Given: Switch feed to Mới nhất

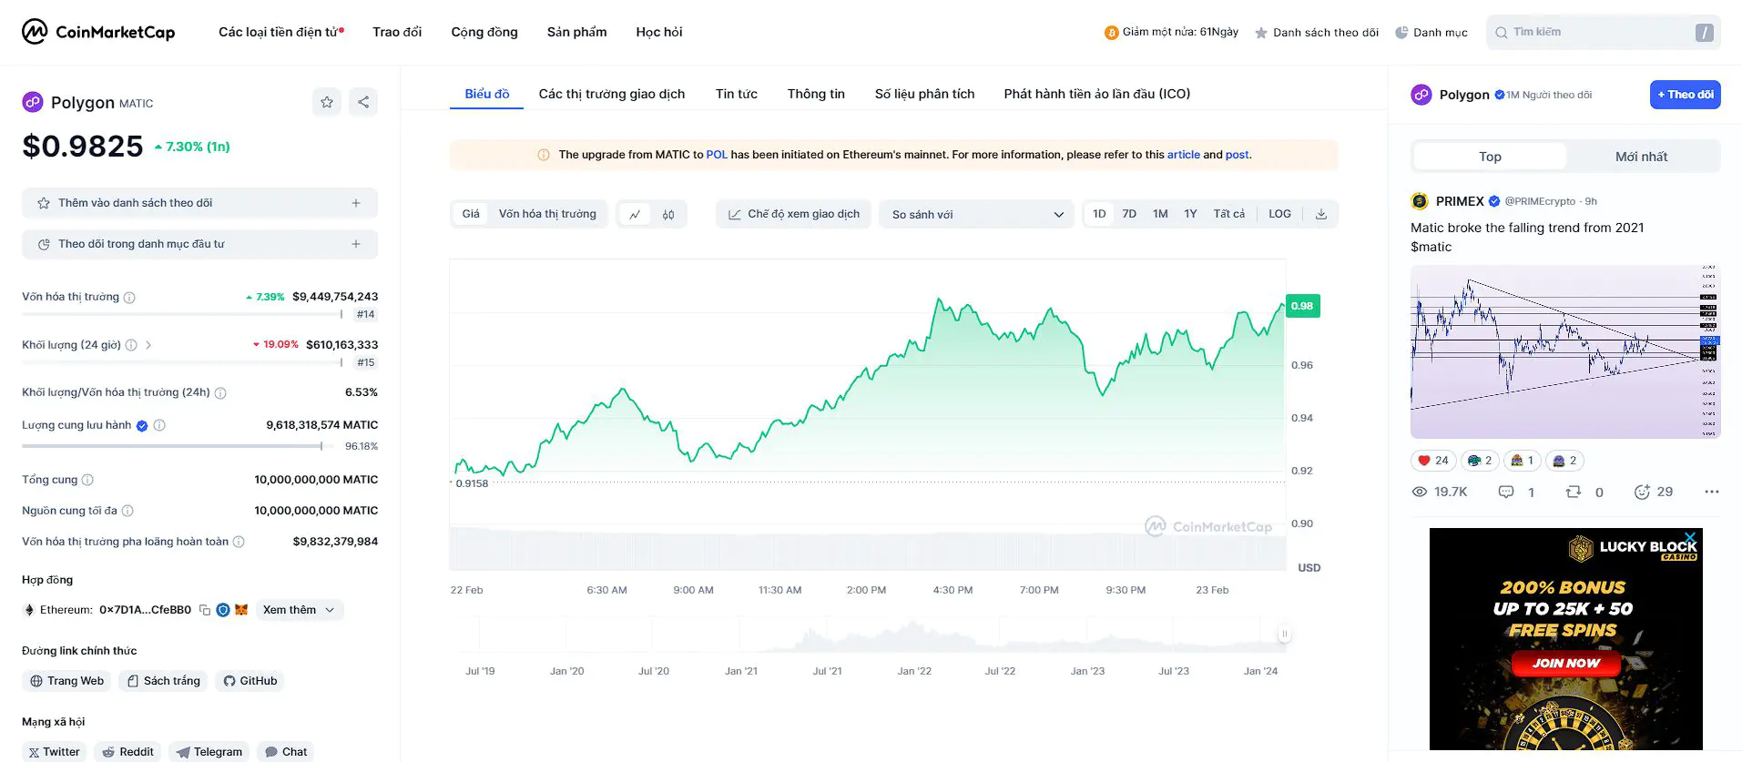Looking at the screenshot, I should [x=1641, y=157].
